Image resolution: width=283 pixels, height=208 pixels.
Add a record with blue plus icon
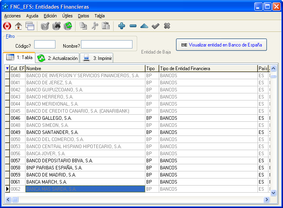click(121, 26)
